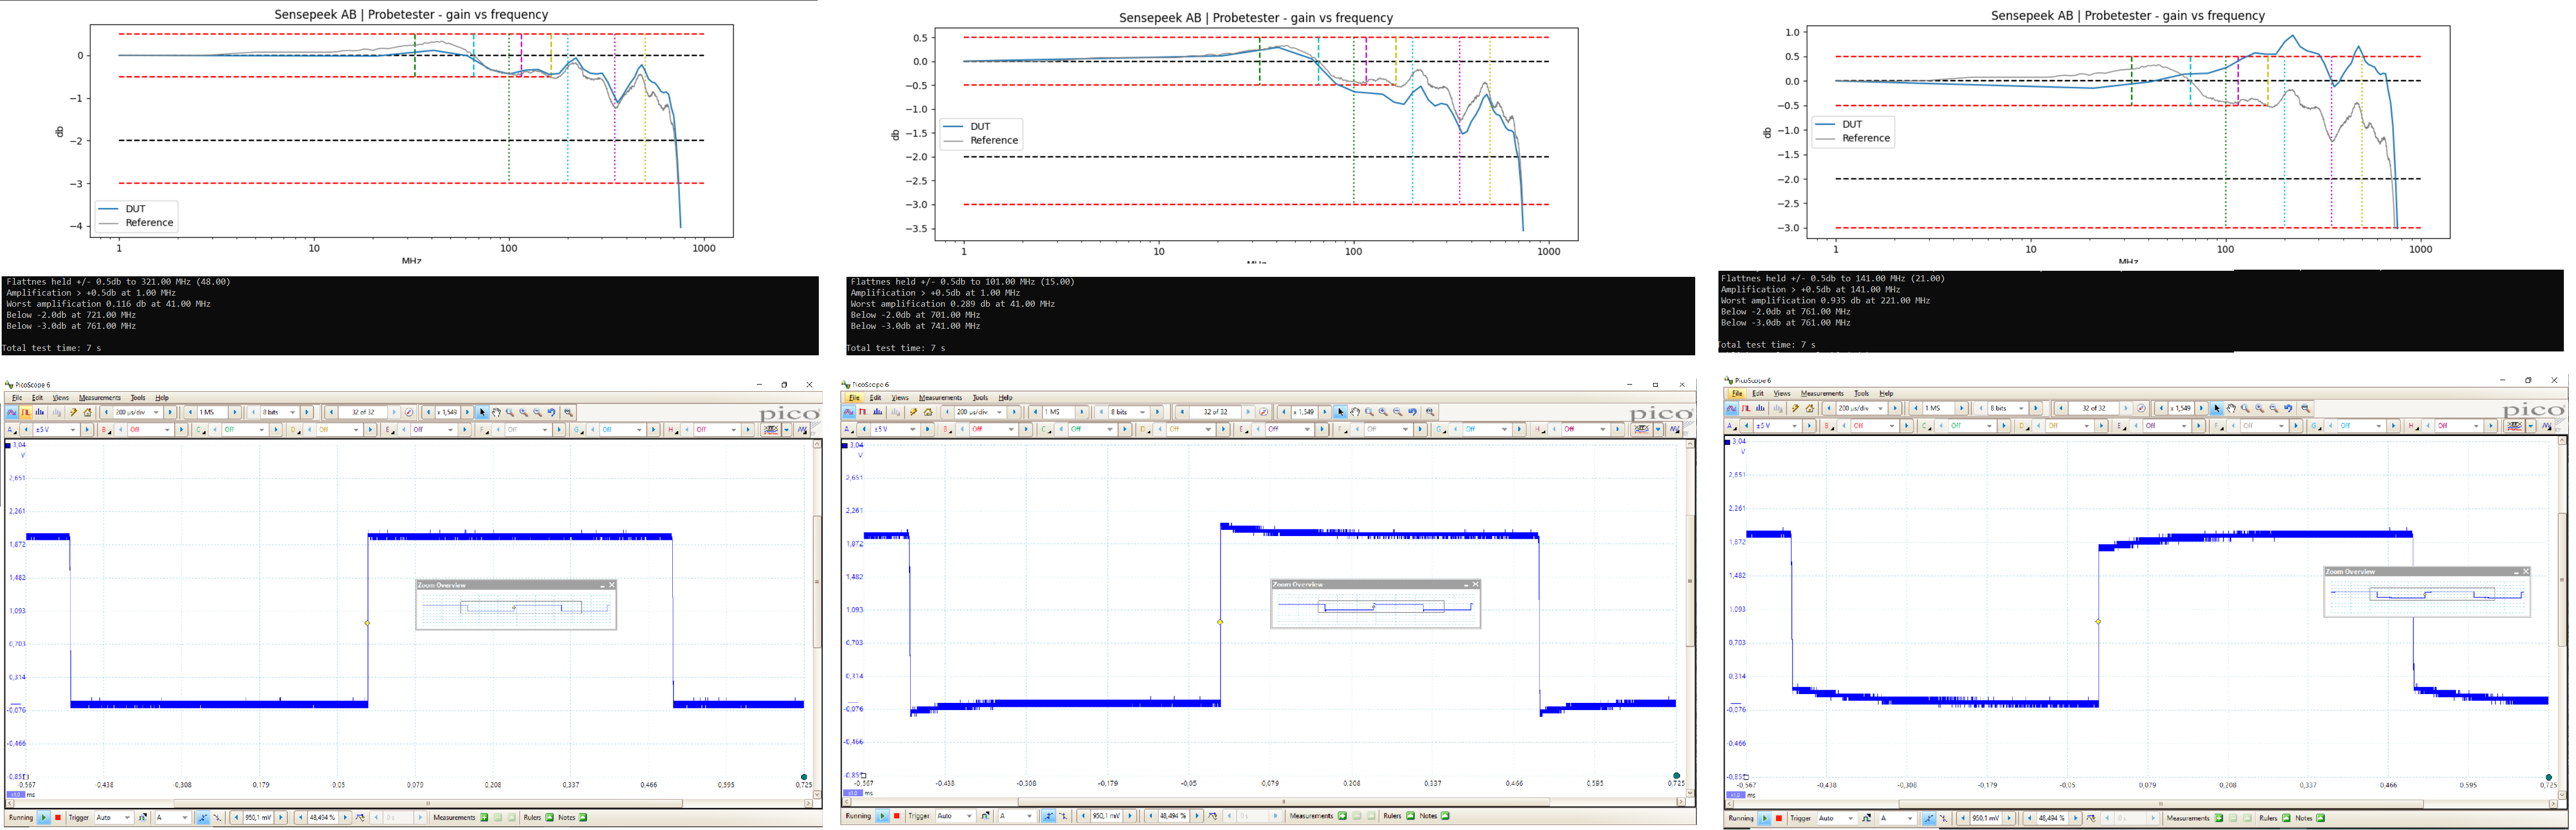This screenshot has height=830, width=2576.
Task: Click Home icon in right PicoScope toolbar
Action: pyautogui.click(x=1810, y=408)
